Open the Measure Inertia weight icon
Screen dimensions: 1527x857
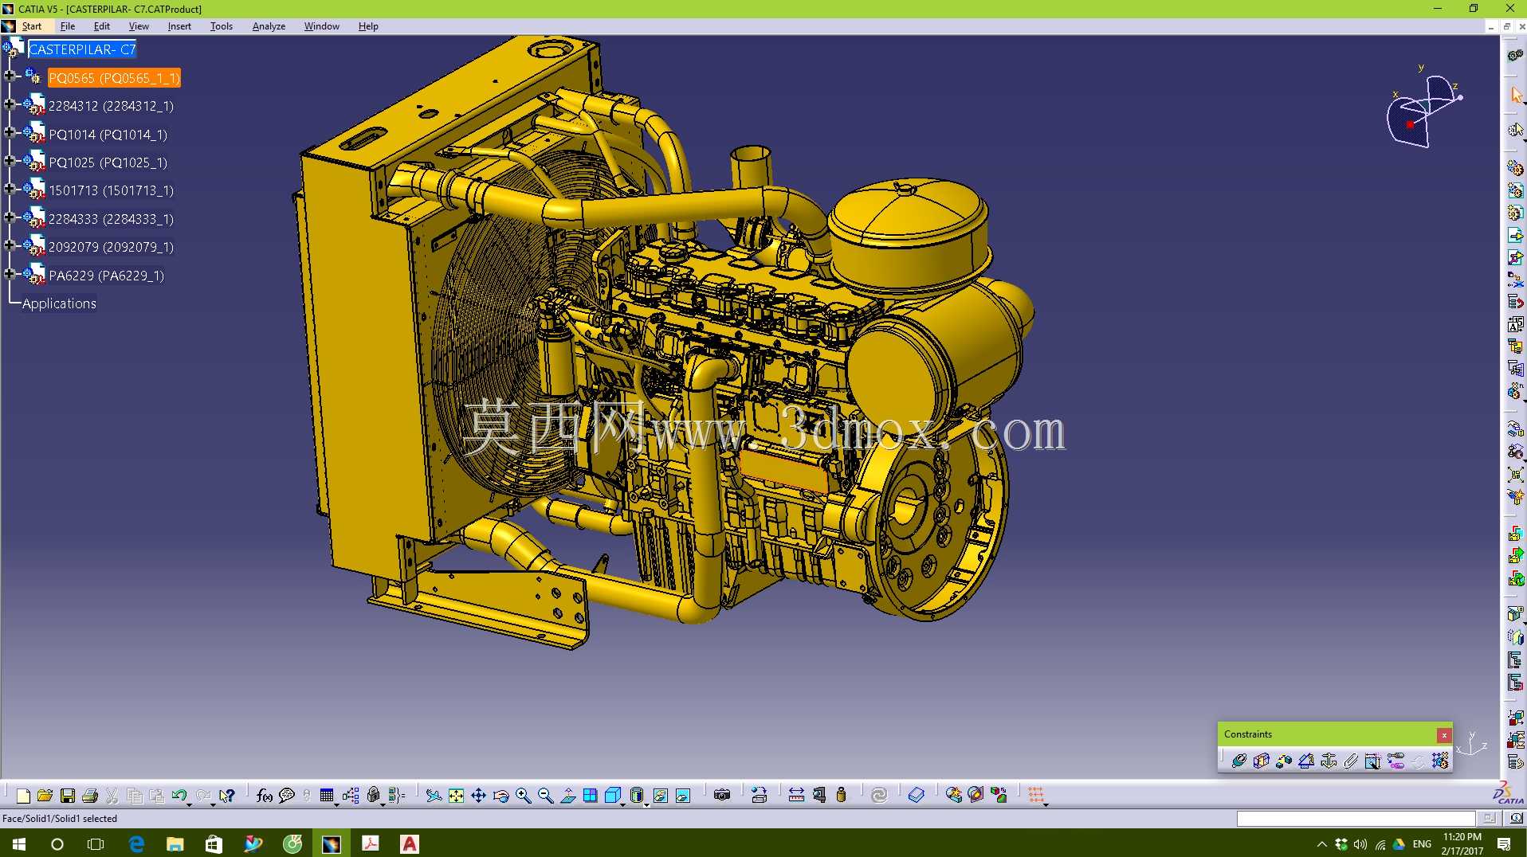click(x=841, y=795)
